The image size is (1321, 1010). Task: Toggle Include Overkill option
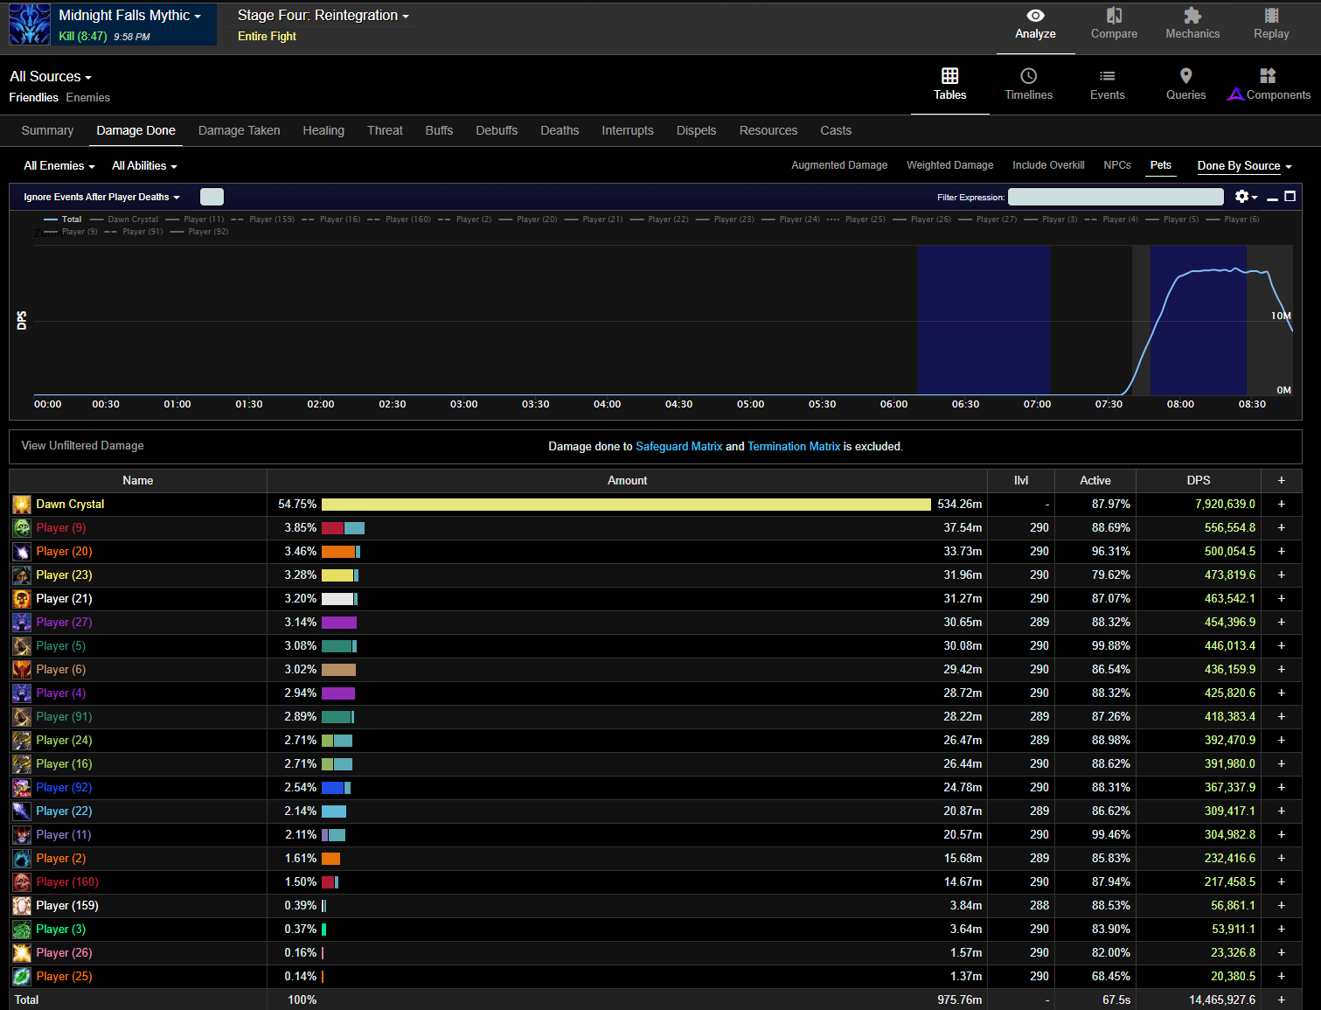1048,165
